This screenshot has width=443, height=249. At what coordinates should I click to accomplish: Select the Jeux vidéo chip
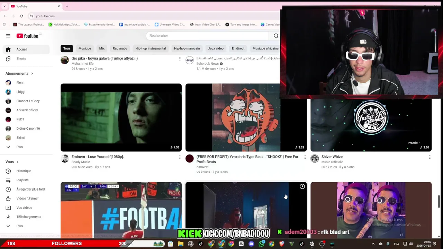click(x=216, y=48)
